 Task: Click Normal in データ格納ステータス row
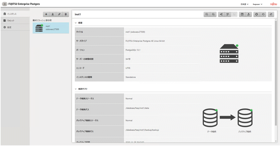(x=129, y=99)
